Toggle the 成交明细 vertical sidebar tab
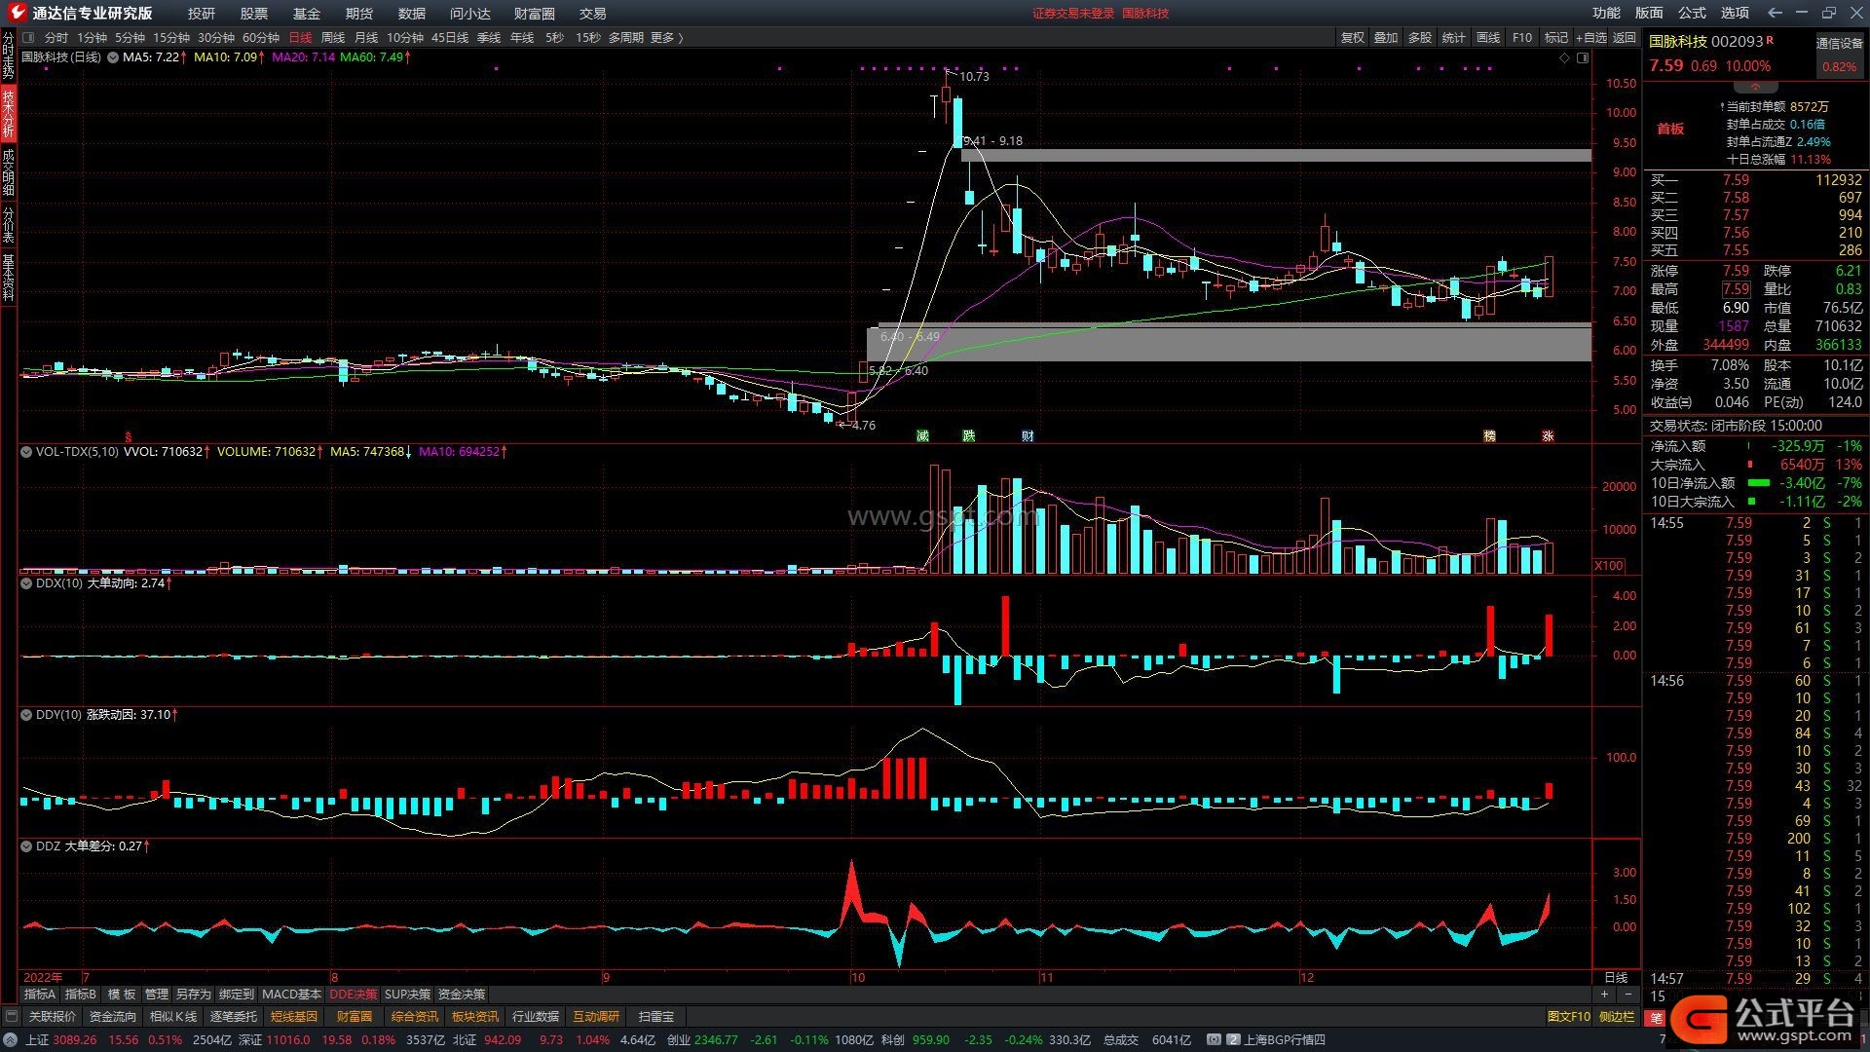This screenshot has height=1052, width=1870. point(8,171)
